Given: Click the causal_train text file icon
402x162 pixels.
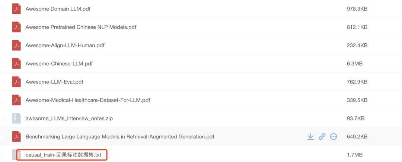Looking at the screenshot, I should click(16, 155).
